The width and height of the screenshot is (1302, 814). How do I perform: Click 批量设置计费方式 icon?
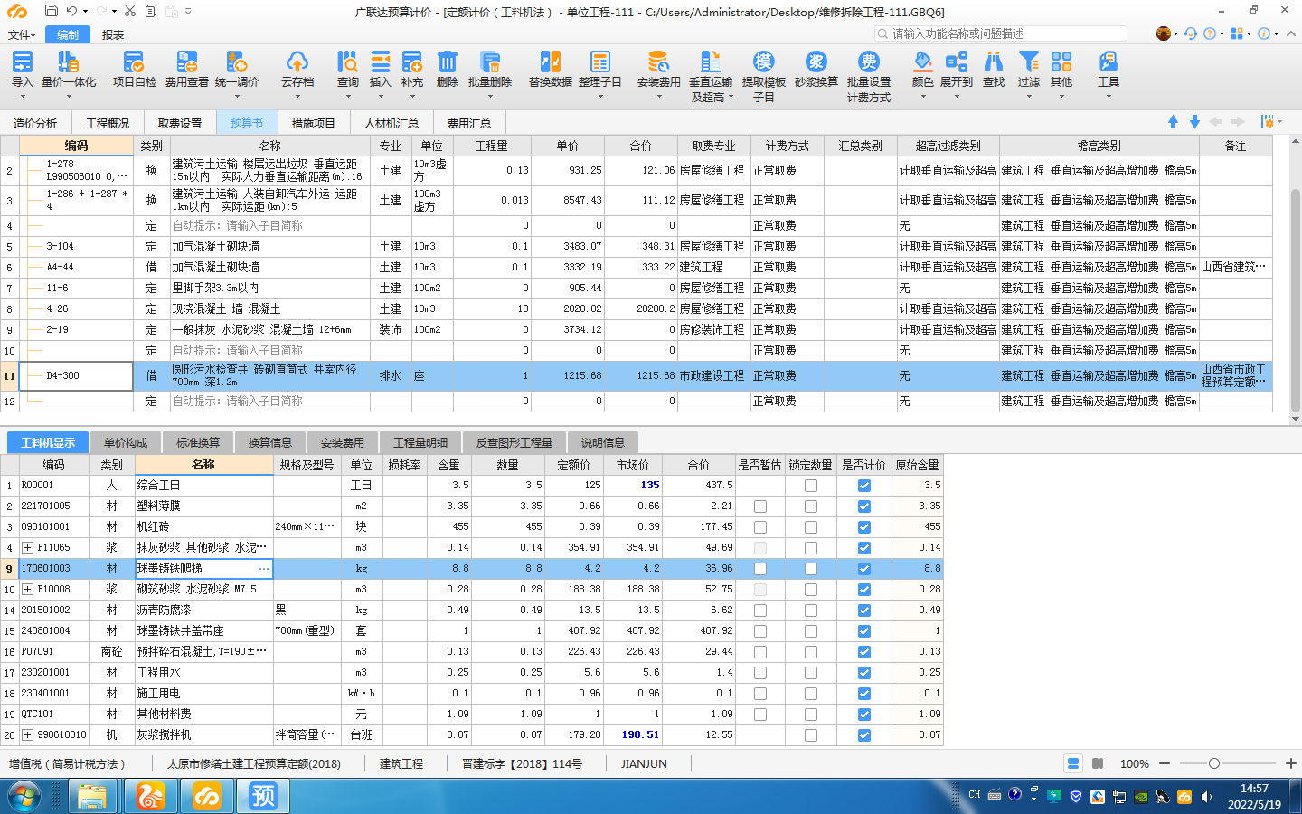coord(869,62)
